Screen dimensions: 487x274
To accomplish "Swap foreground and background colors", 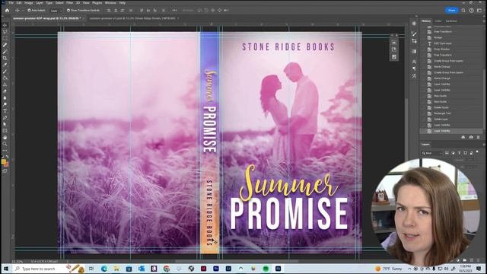I will click(7, 157).
